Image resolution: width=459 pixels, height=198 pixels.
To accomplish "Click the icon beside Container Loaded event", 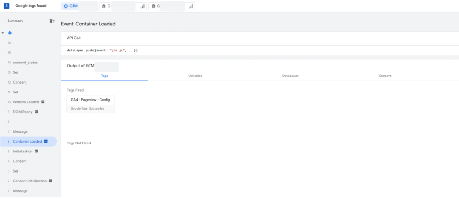I will [x=46, y=141].
